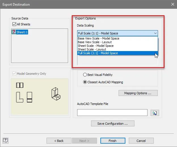Click the drawing preview thumbnail
This screenshot has height=147, width=177.
click(40, 97)
